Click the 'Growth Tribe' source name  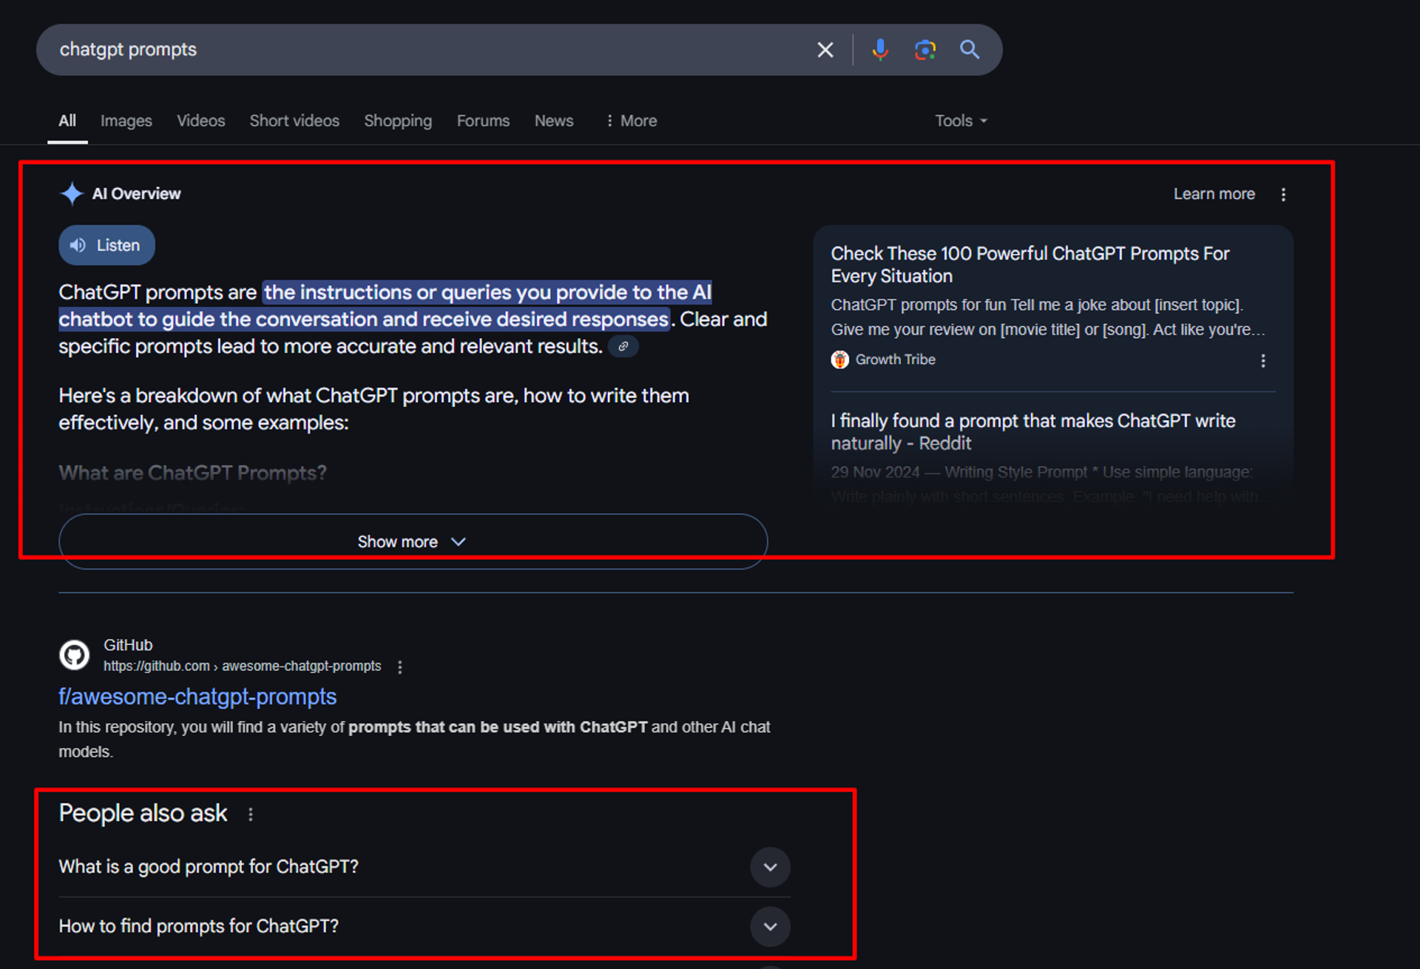[895, 359]
